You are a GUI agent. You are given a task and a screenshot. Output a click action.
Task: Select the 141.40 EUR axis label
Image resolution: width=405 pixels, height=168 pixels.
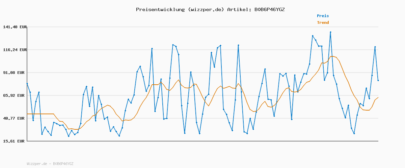pyautogui.click(x=14, y=27)
